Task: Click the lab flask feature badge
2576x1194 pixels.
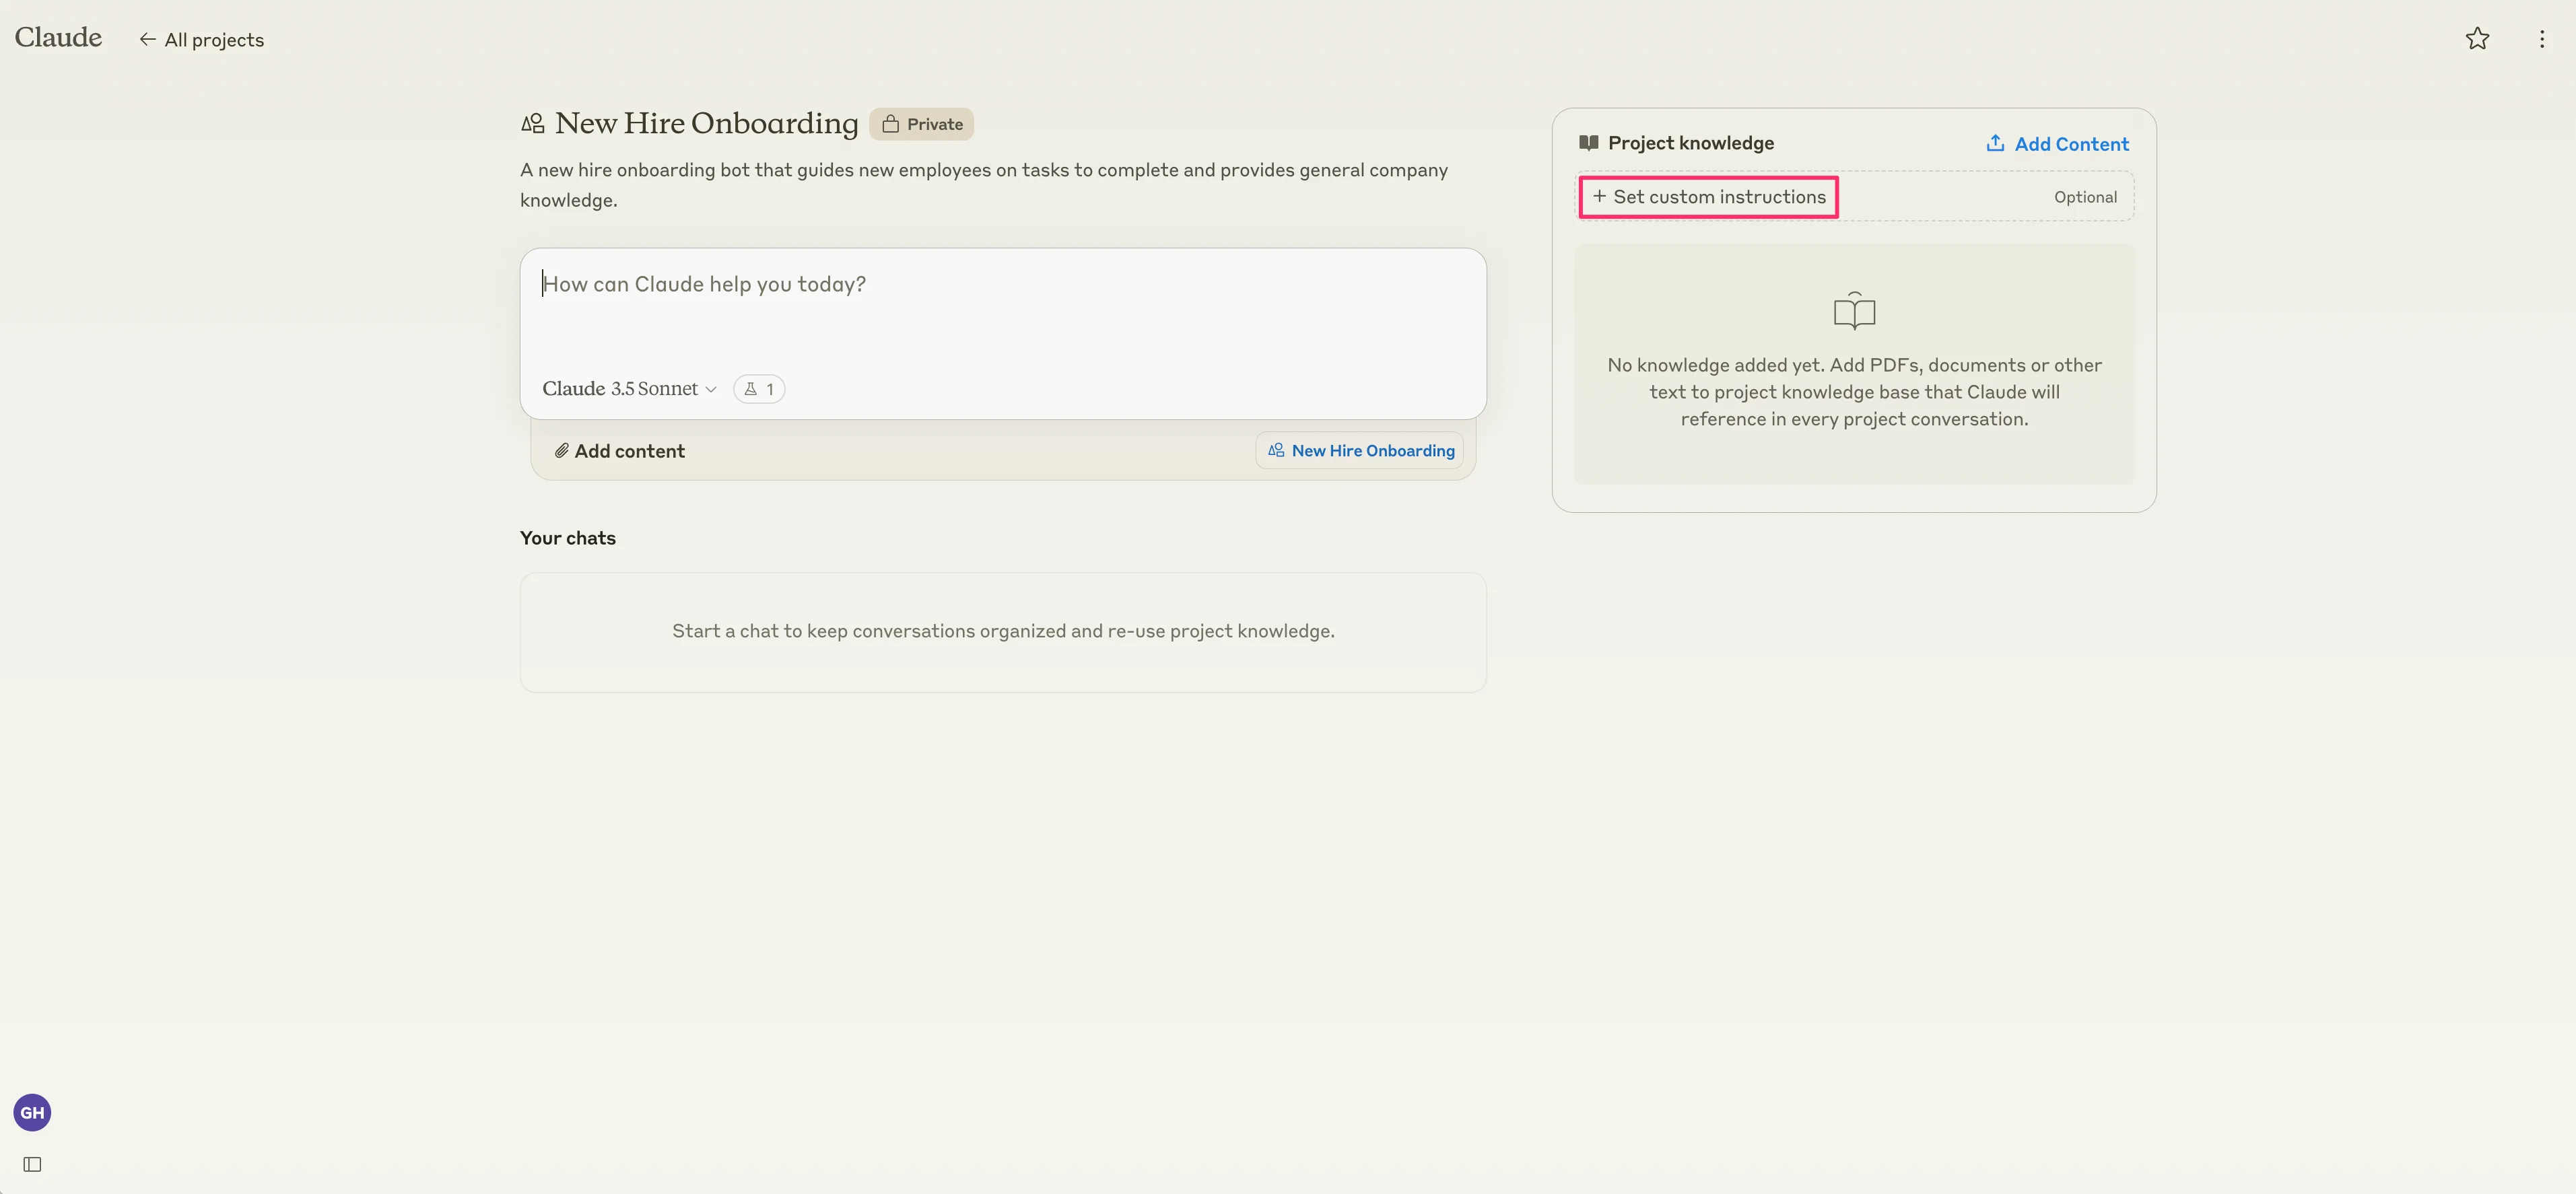Action: (x=758, y=389)
